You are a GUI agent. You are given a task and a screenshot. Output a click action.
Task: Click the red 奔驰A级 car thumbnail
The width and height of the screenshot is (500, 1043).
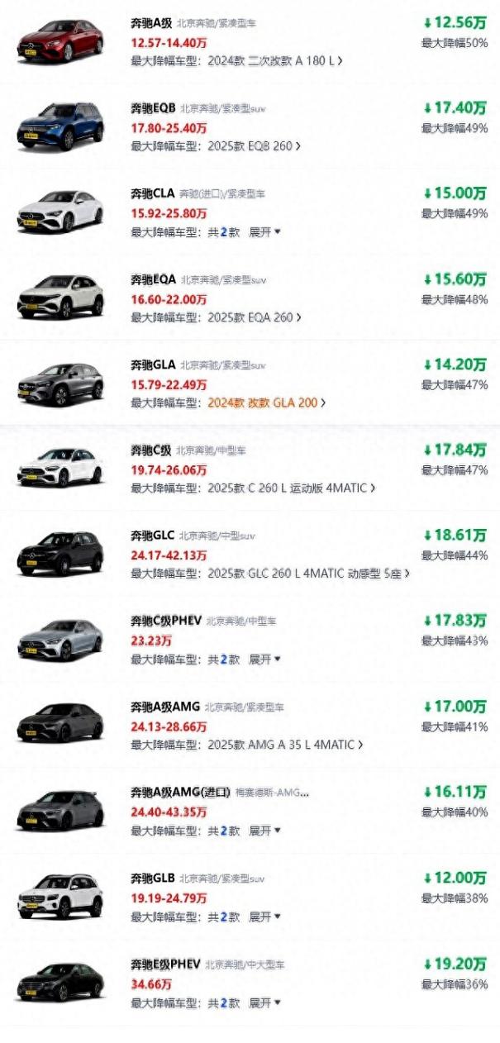point(60,40)
